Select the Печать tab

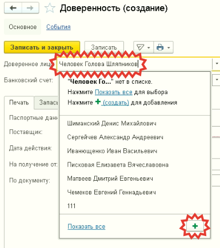(19, 103)
